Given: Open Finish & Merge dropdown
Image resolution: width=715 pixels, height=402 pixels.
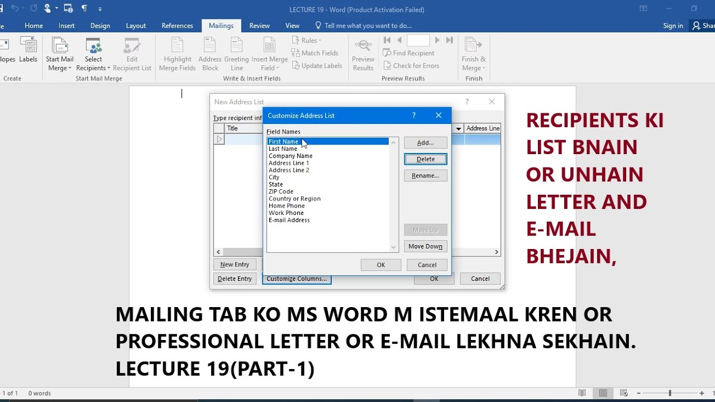Looking at the screenshot, I should (473, 54).
